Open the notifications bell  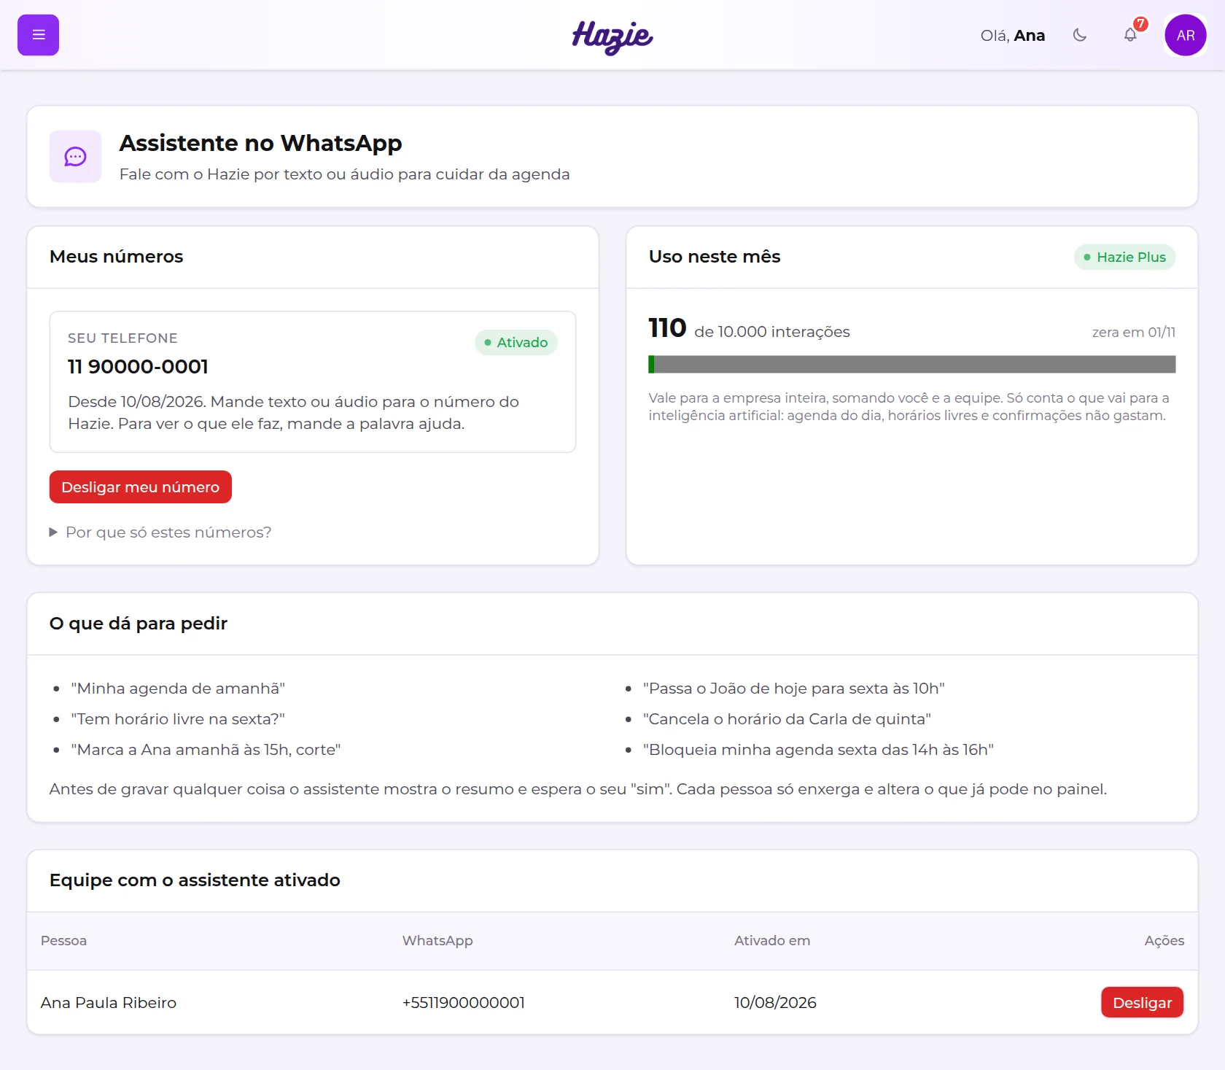click(1130, 35)
